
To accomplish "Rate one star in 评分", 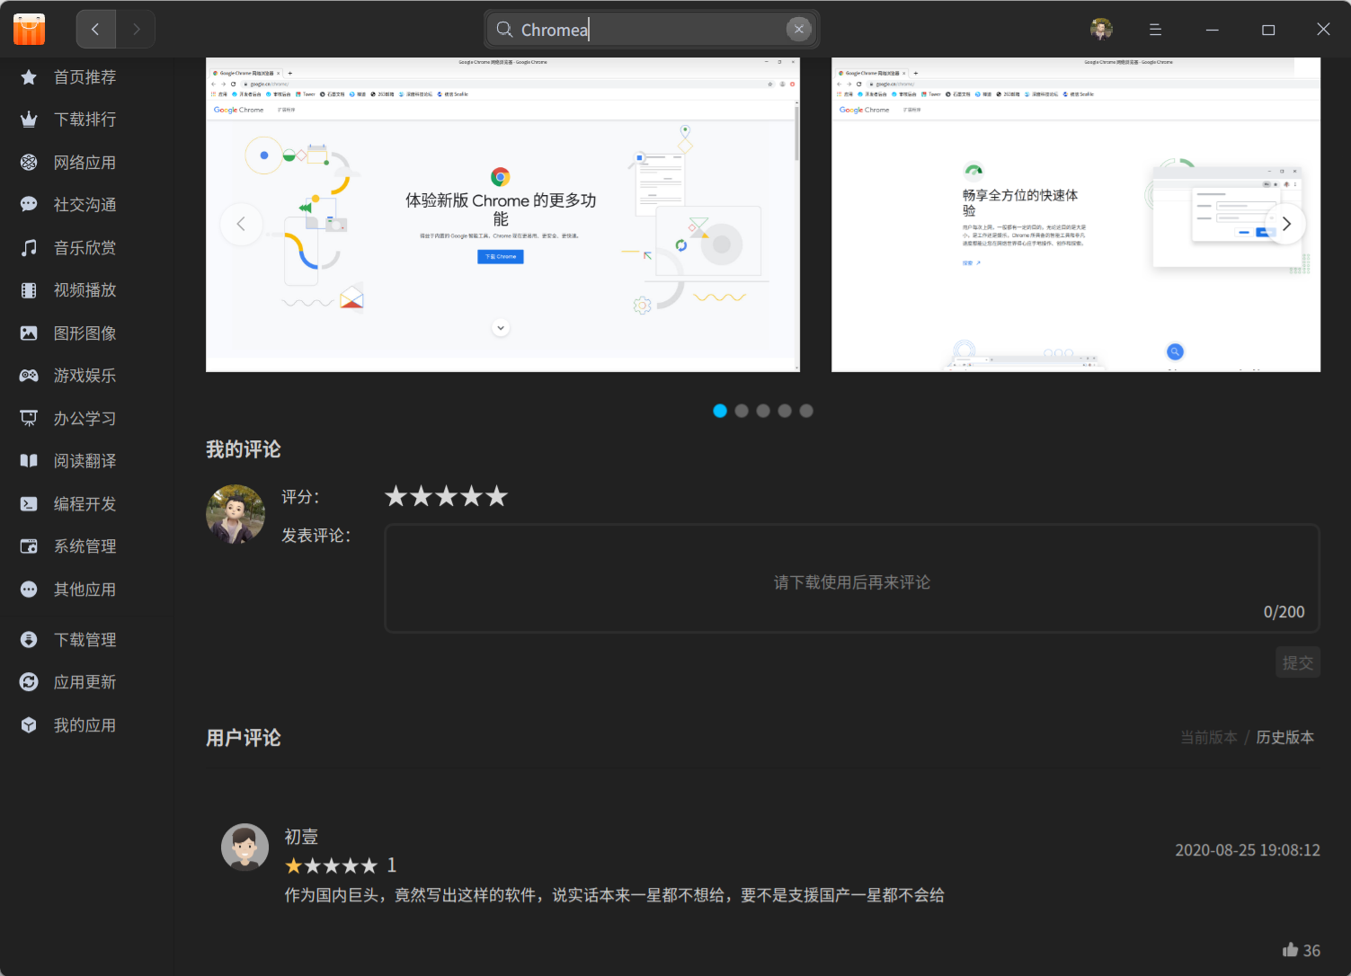I will pos(396,496).
